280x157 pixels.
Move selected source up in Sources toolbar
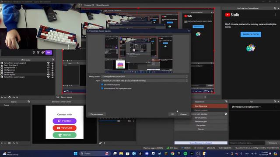pyautogui.click(x=14, y=97)
